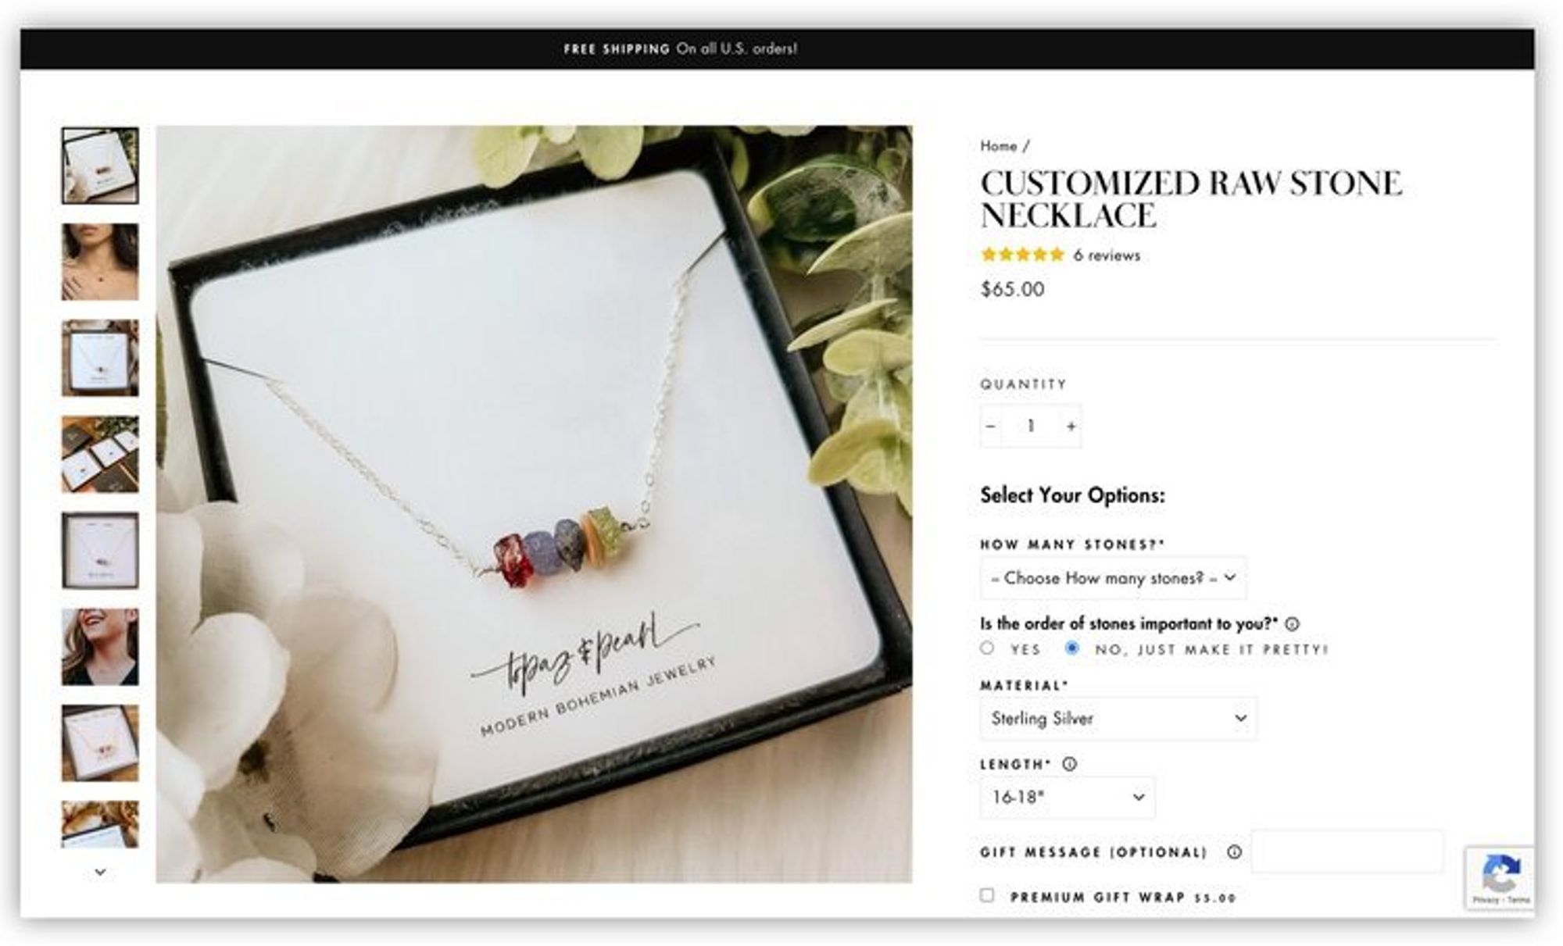Open the How Many Stones dropdown
Viewport: 1563px width, 946px height.
1114,578
